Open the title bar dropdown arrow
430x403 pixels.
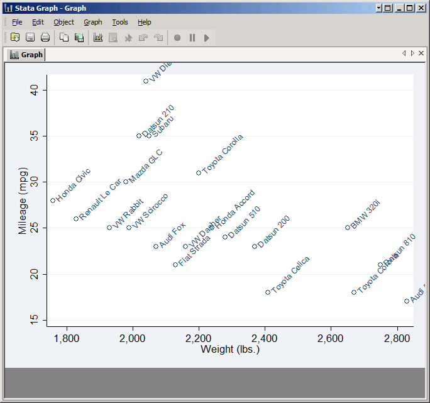[379, 8]
